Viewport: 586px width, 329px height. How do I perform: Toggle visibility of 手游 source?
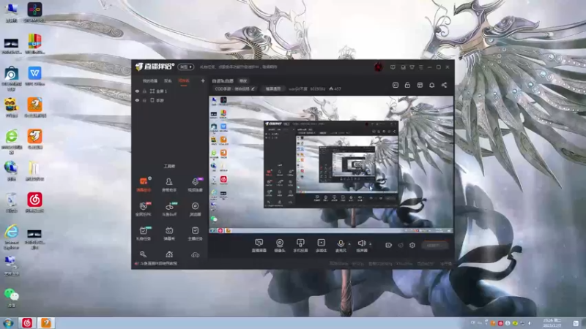(x=137, y=100)
